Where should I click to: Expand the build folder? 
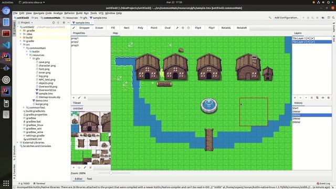click(x=20, y=37)
